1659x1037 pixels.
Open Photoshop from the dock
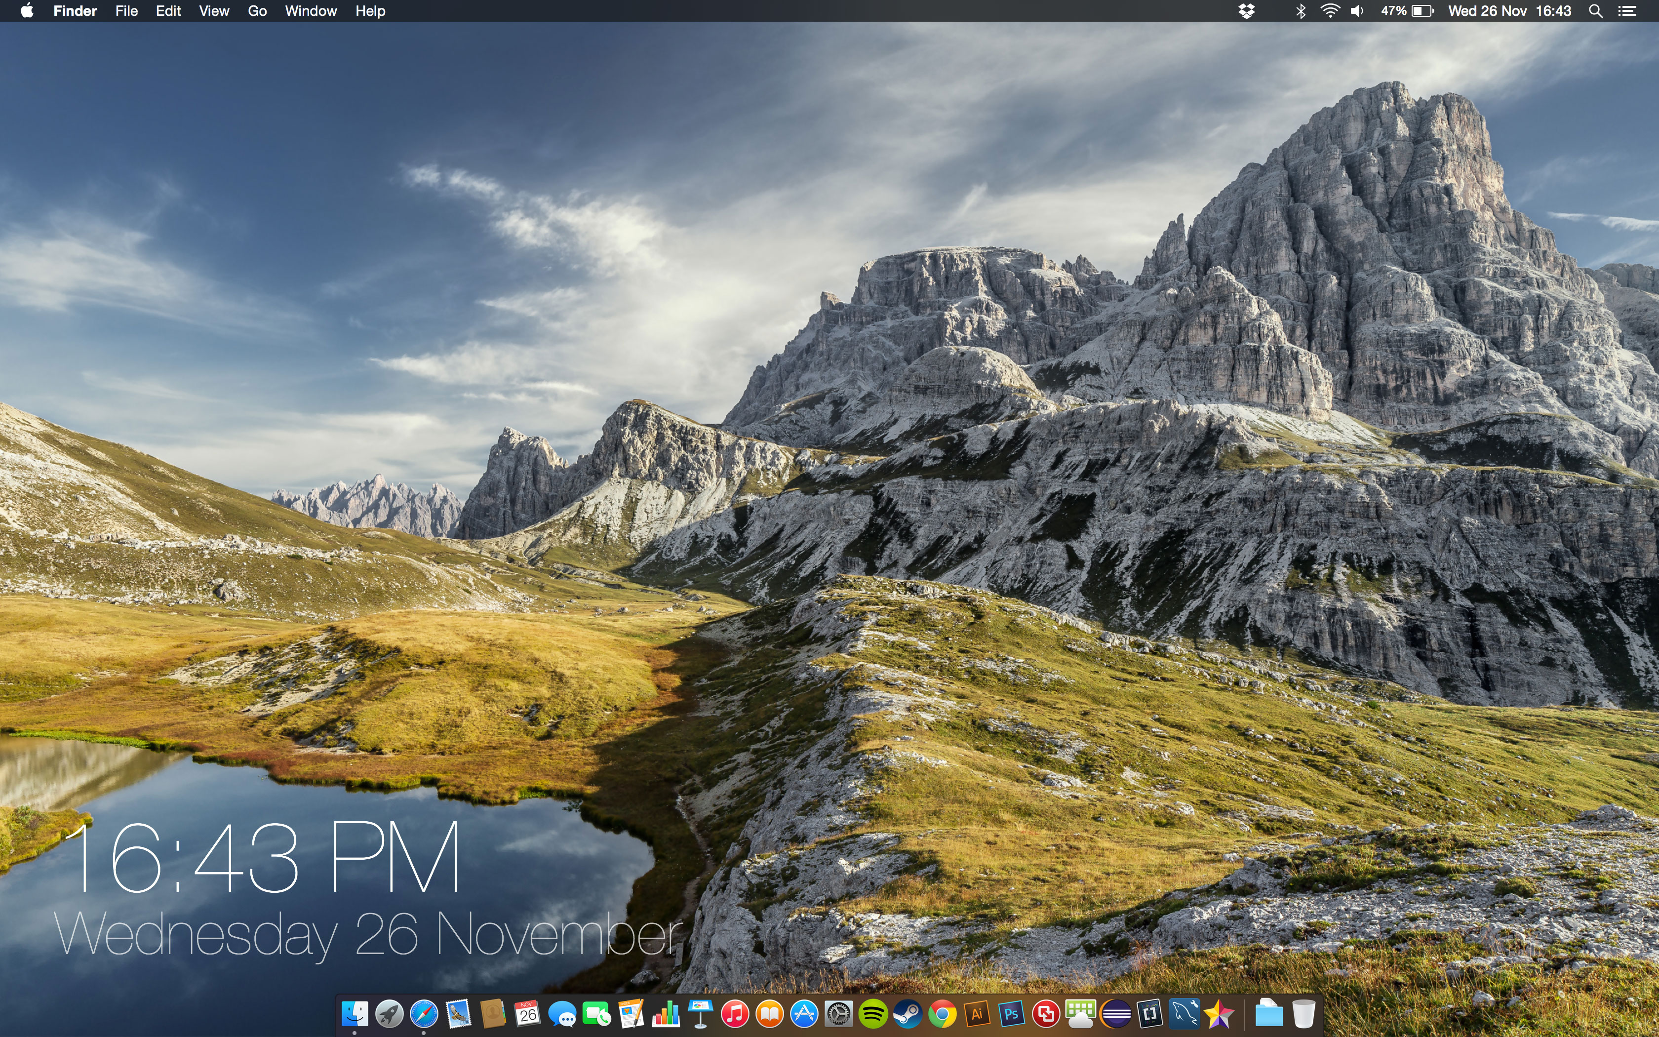1011,1014
